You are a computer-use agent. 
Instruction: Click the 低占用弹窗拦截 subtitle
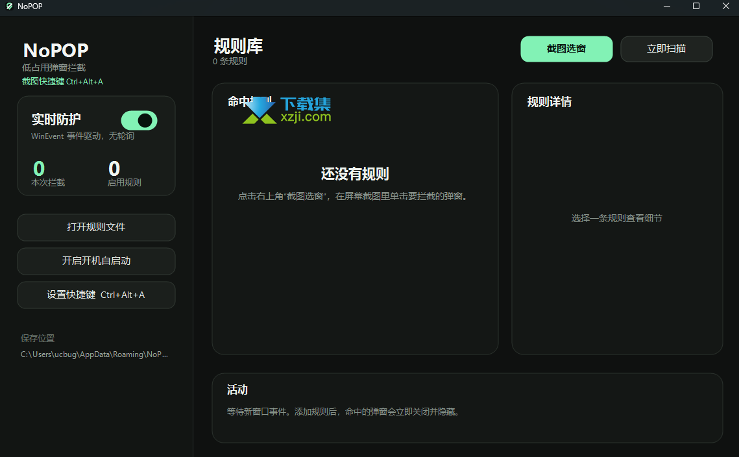[54, 68]
